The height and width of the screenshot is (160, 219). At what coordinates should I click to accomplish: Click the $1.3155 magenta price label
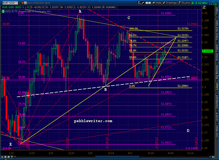coord(167,62)
